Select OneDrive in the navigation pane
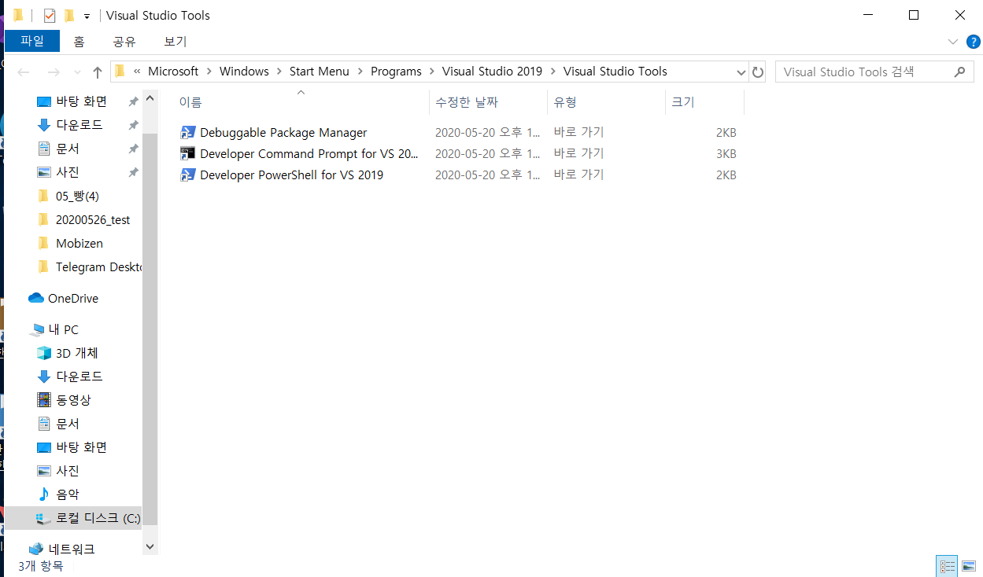Image resolution: width=983 pixels, height=577 pixels. pos(72,299)
